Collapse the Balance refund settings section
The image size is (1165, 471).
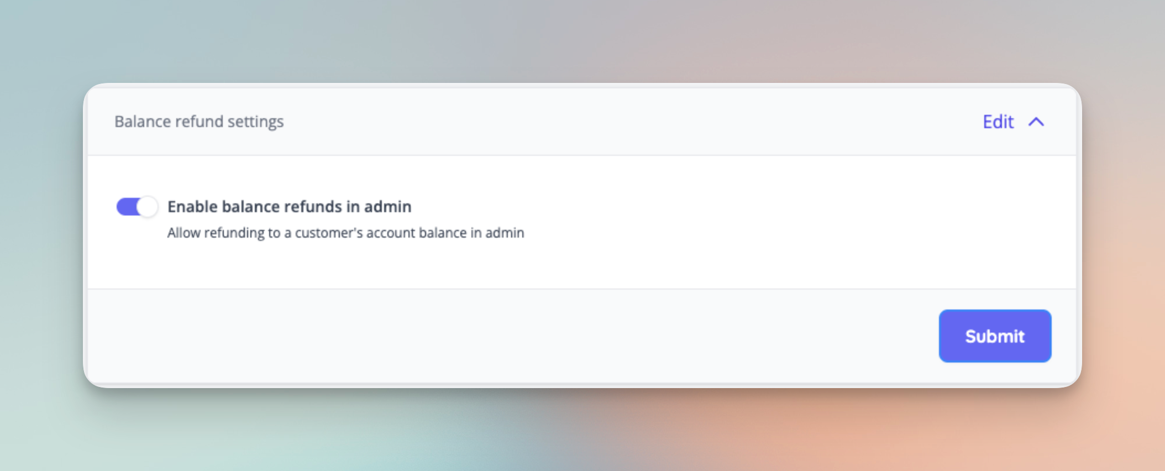coord(1037,122)
